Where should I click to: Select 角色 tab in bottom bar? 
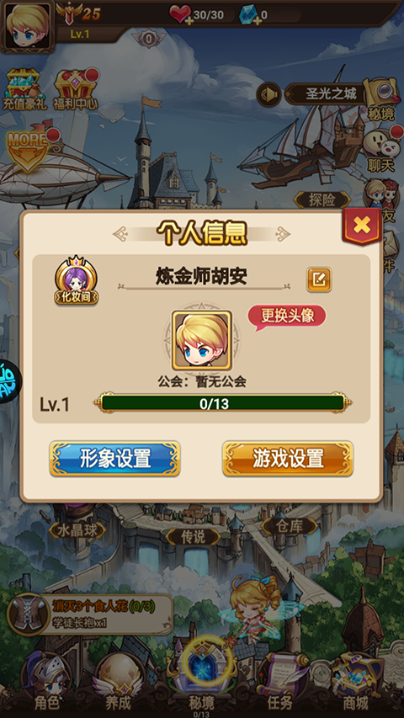pyautogui.click(x=47, y=683)
